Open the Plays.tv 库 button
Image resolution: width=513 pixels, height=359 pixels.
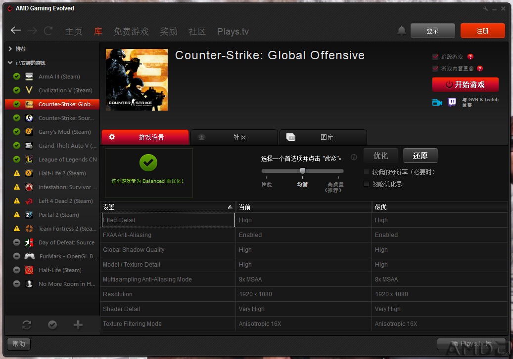tap(471, 344)
